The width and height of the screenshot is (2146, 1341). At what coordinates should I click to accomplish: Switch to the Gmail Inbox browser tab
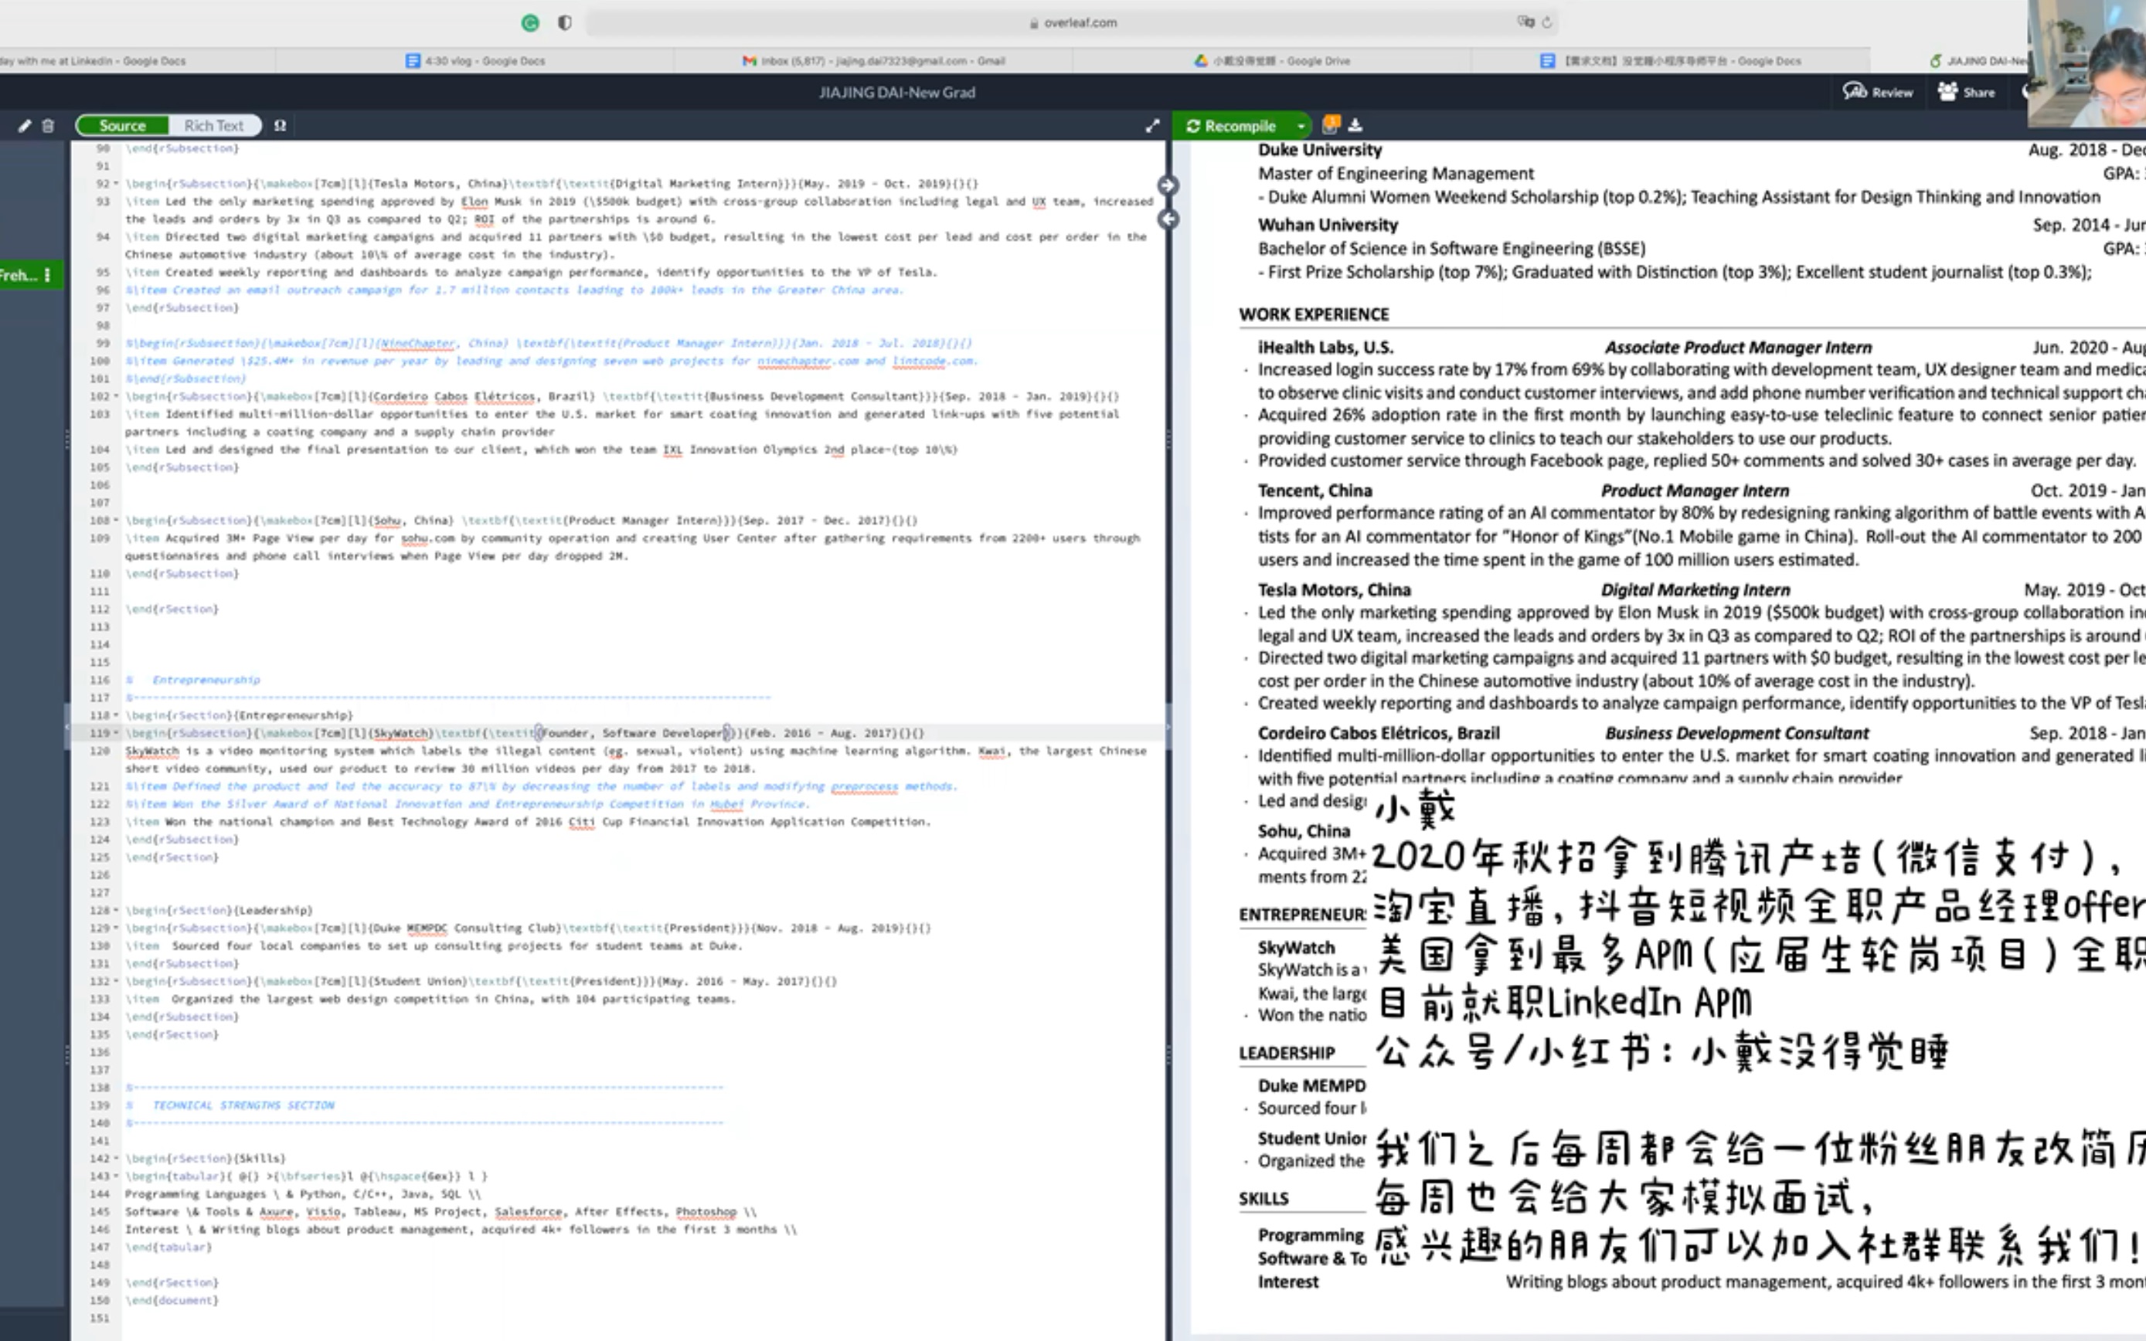pos(873,60)
